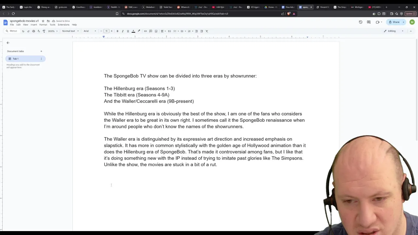The width and height of the screenshot is (418, 235).
Task: Start a video call with the header camera icon
Action: pyautogui.click(x=378, y=22)
